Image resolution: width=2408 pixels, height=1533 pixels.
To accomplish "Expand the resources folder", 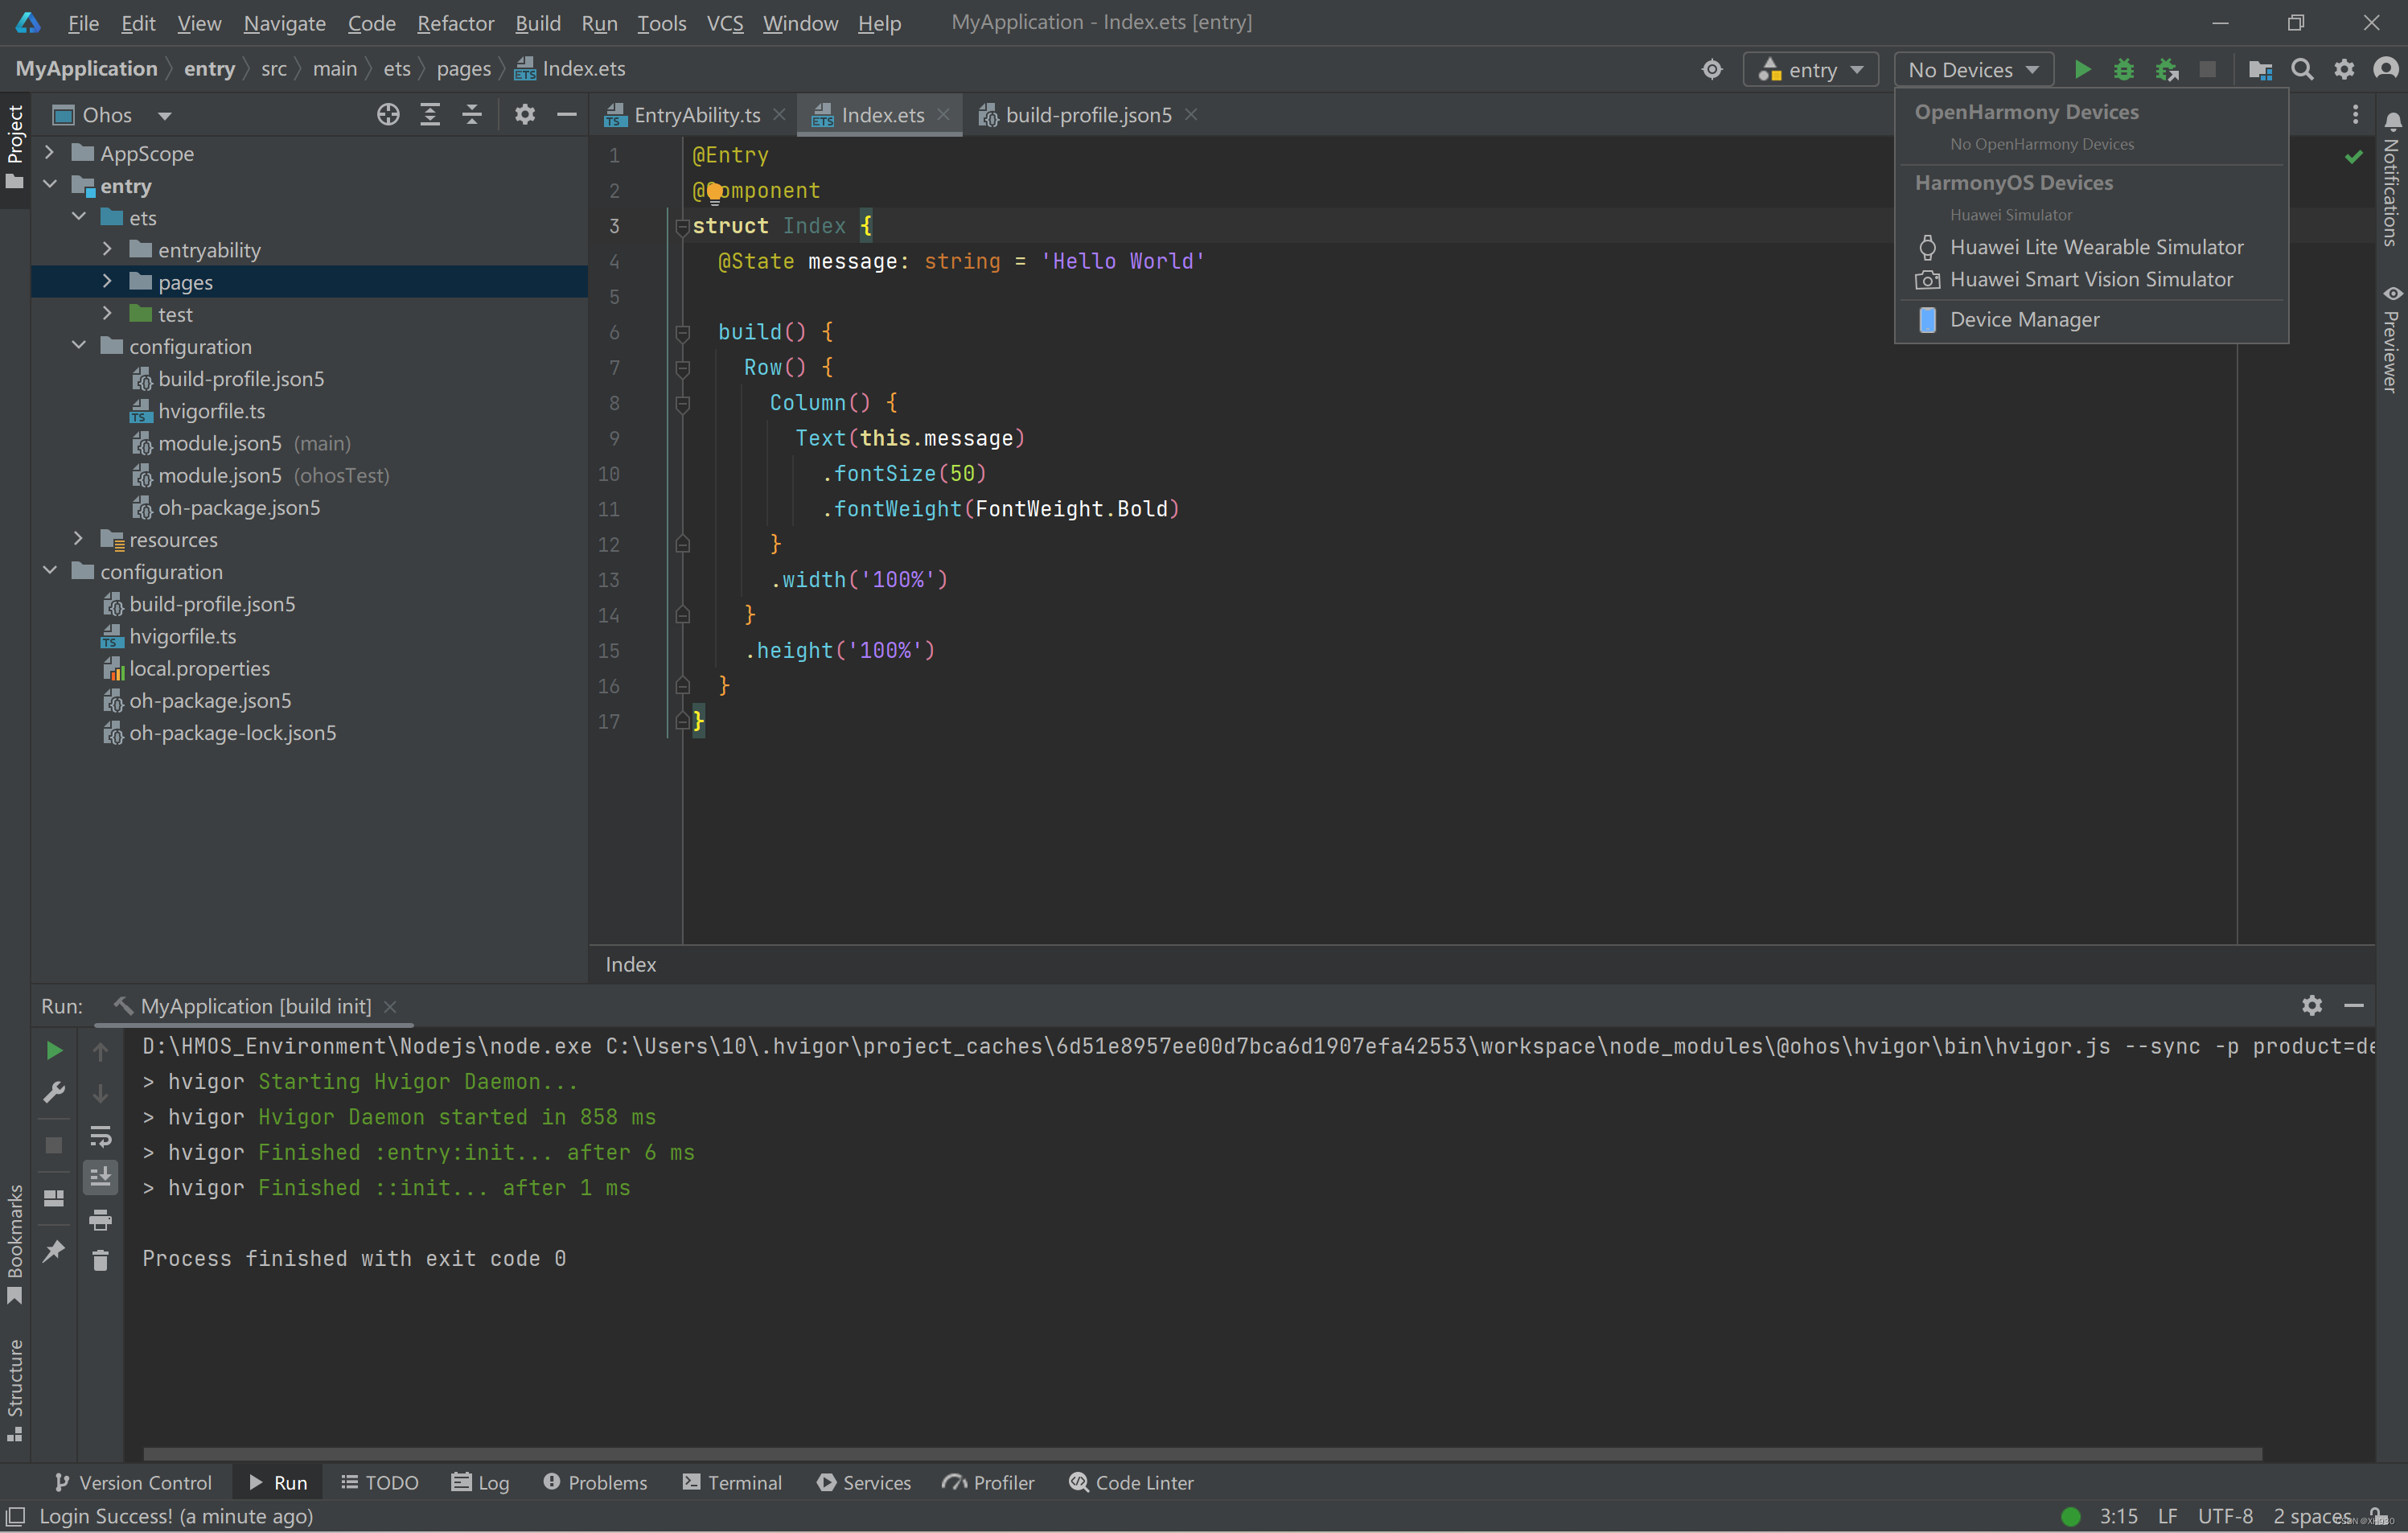I will click(x=78, y=539).
